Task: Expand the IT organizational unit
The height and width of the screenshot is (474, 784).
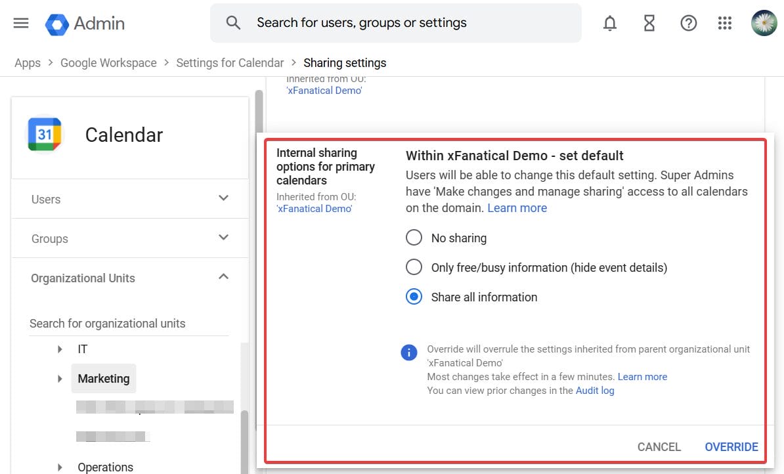Action: point(60,349)
